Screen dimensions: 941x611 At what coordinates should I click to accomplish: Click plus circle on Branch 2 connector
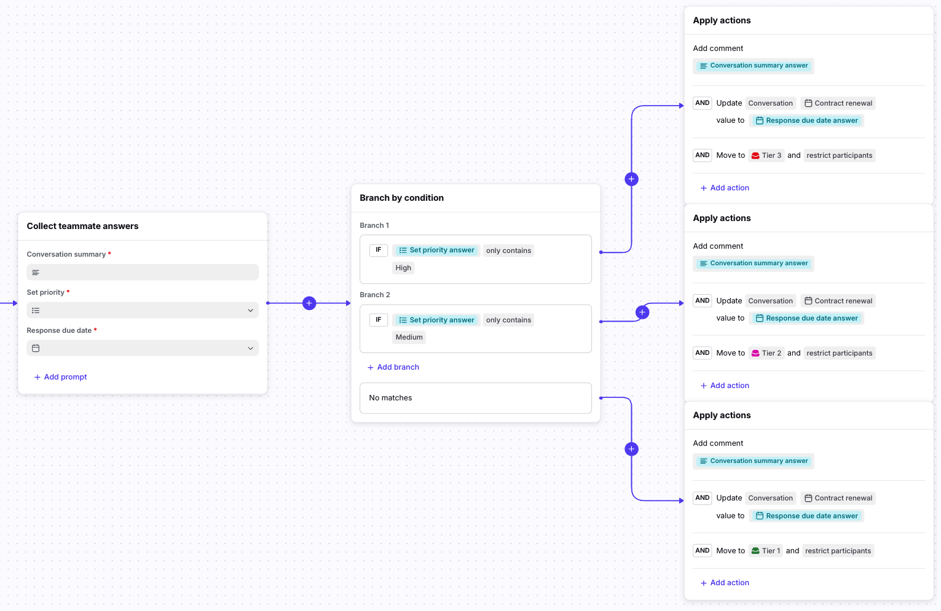pyautogui.click(x=642, y=313)
